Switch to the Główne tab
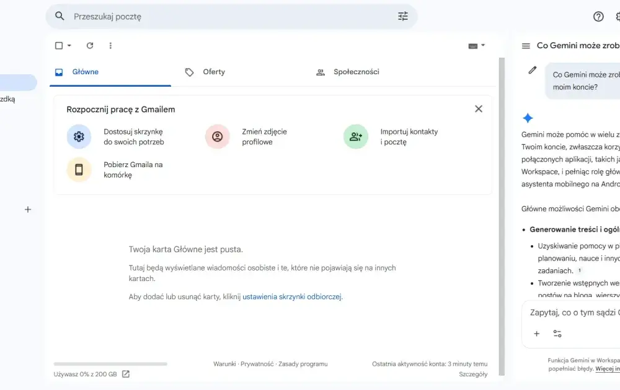This screenshot has height=390, width=620. [x=110, y=72]
